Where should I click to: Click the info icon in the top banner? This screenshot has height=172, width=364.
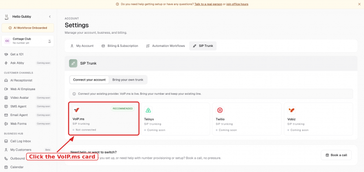(117, 4)
